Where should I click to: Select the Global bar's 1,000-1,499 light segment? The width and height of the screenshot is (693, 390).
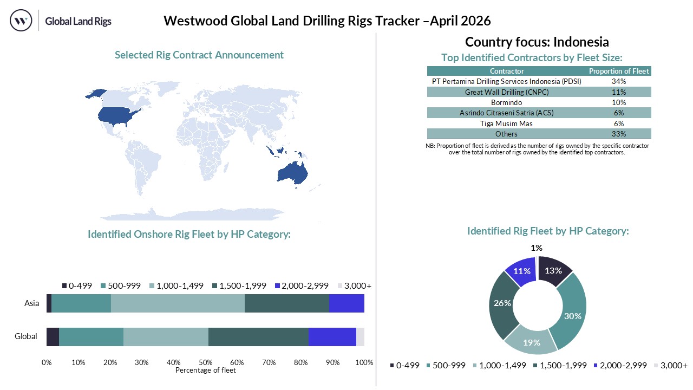coord(166,337)
